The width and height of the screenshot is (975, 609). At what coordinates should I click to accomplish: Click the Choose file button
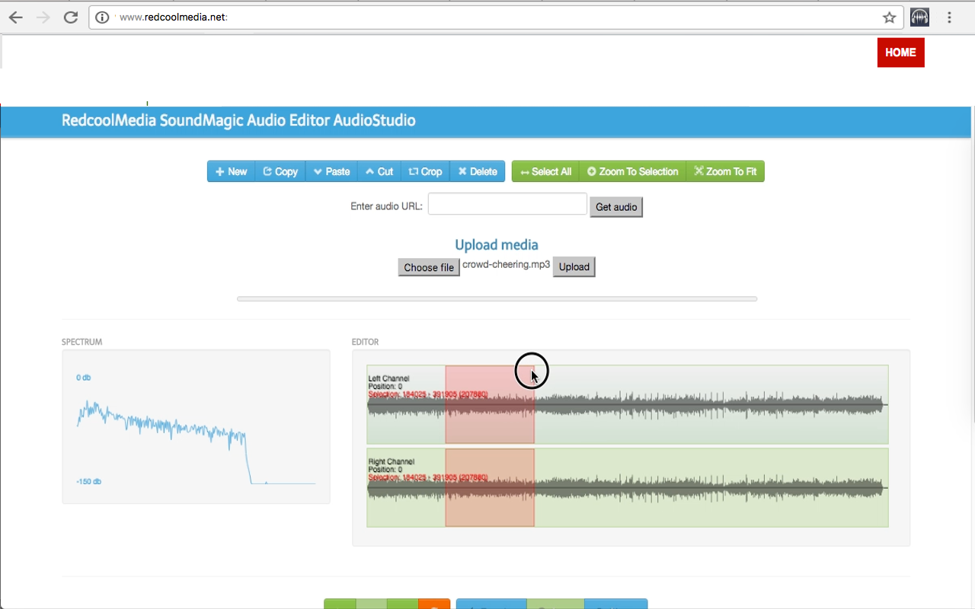(429, 267)
